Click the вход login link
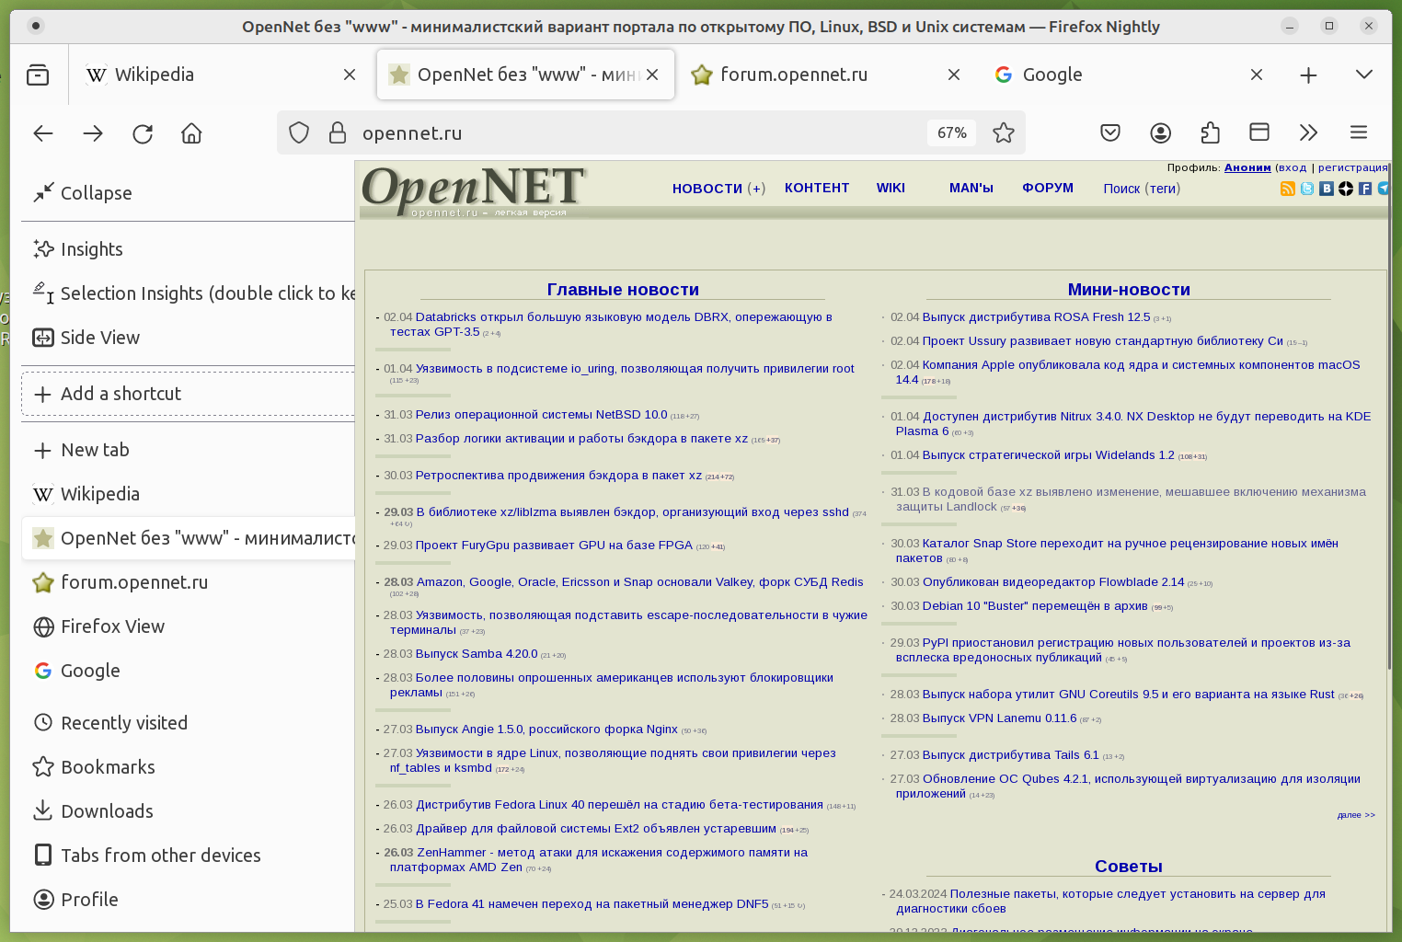The width and height of the screenshot is (1402, 942). click(x=1292, y=167)
